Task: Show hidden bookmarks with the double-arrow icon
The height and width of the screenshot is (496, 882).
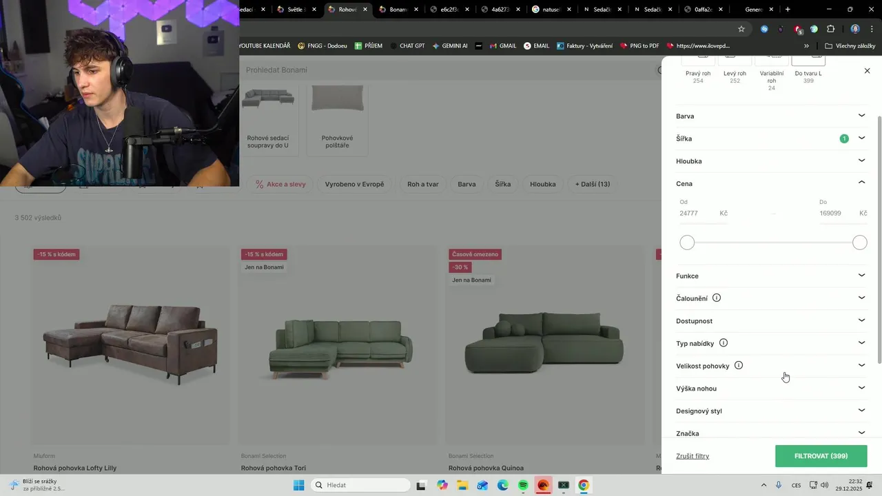Action: click(807, 46)
